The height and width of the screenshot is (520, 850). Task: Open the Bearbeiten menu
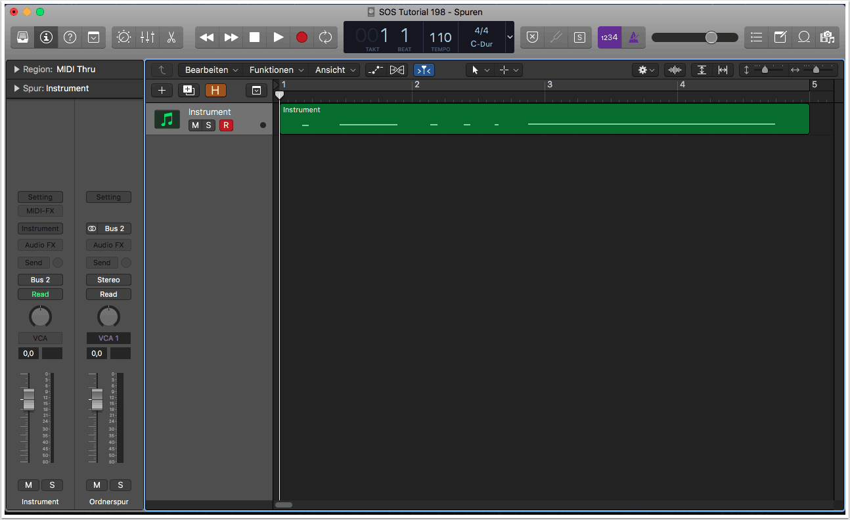pos(210,70)
